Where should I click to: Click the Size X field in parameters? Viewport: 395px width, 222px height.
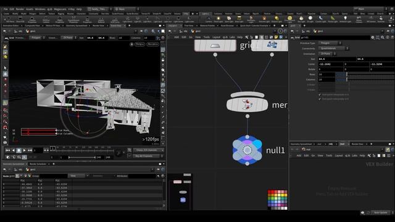click(x=337, y=59)
